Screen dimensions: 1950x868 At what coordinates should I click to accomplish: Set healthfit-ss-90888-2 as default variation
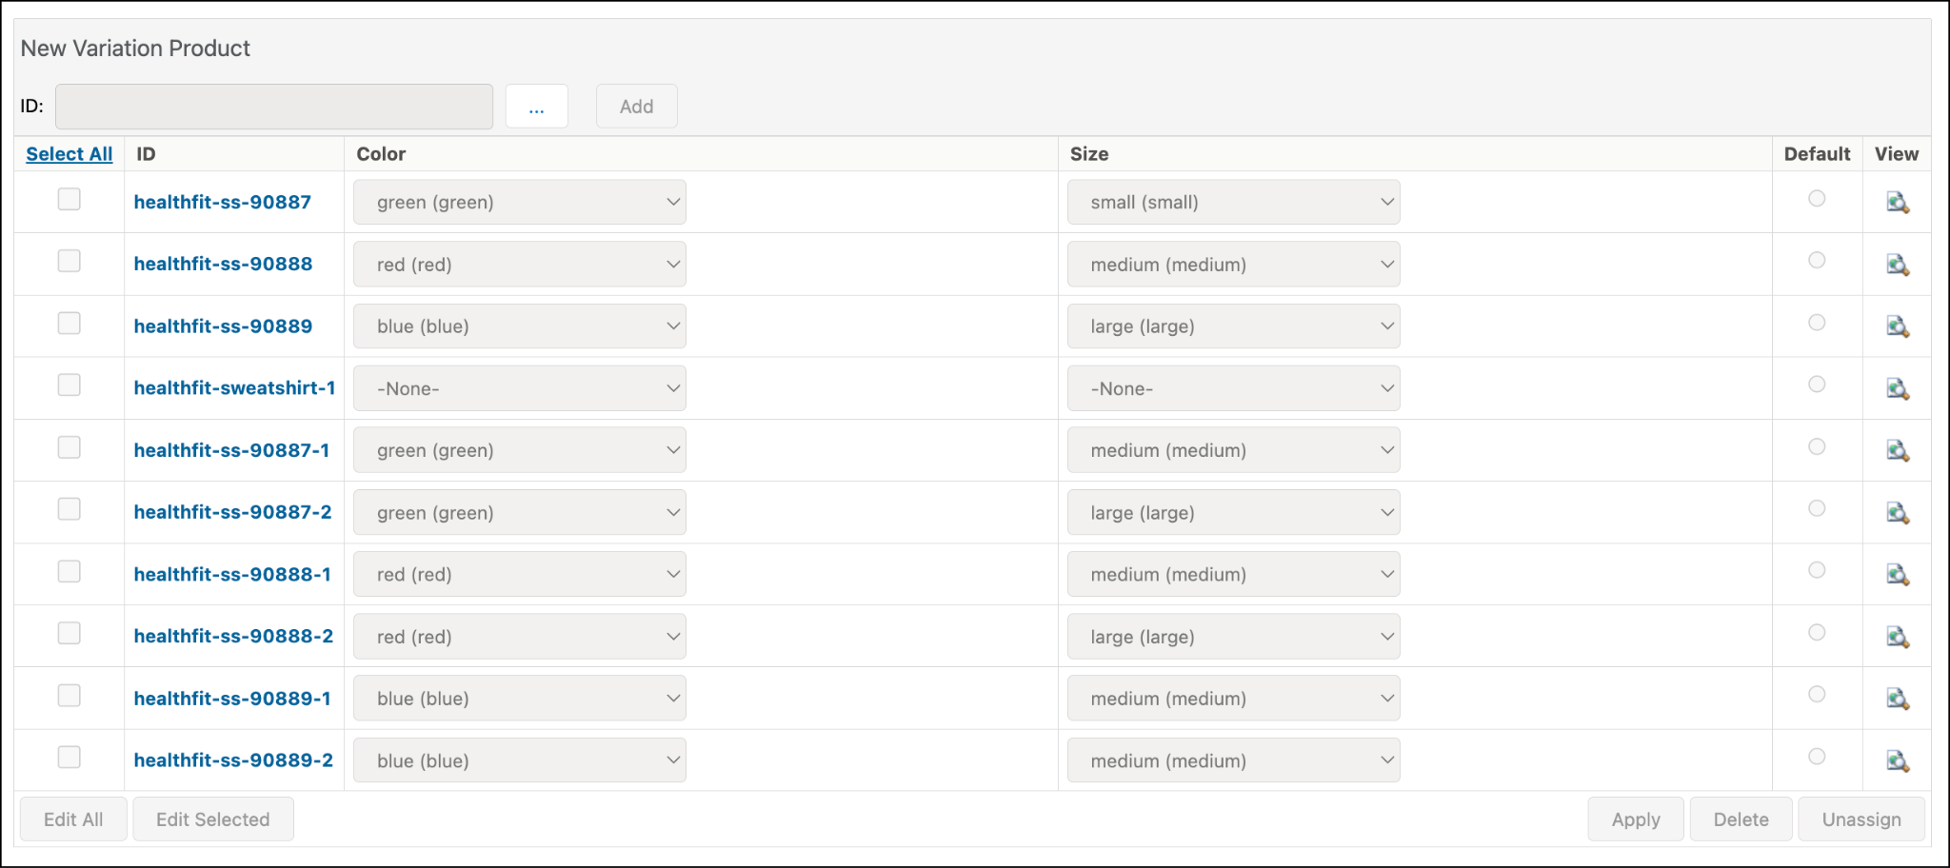coord(1817,632)
